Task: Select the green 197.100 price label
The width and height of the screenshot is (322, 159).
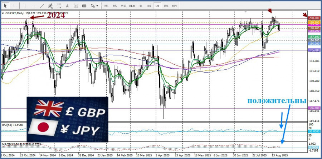Action: pyautogui.click(x=314, y=37)
